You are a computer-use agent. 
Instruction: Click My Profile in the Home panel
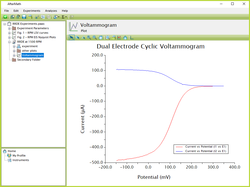(x=19, y=156)
